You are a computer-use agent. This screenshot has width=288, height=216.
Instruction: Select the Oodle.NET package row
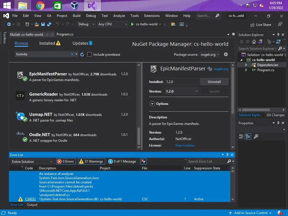click(73, 137)
